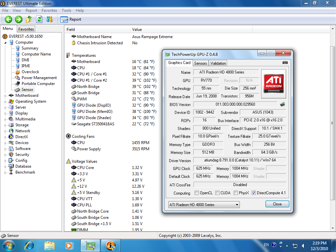
Task: Toggle the CUDA checkbox
Action: click(x=217, y=193)
